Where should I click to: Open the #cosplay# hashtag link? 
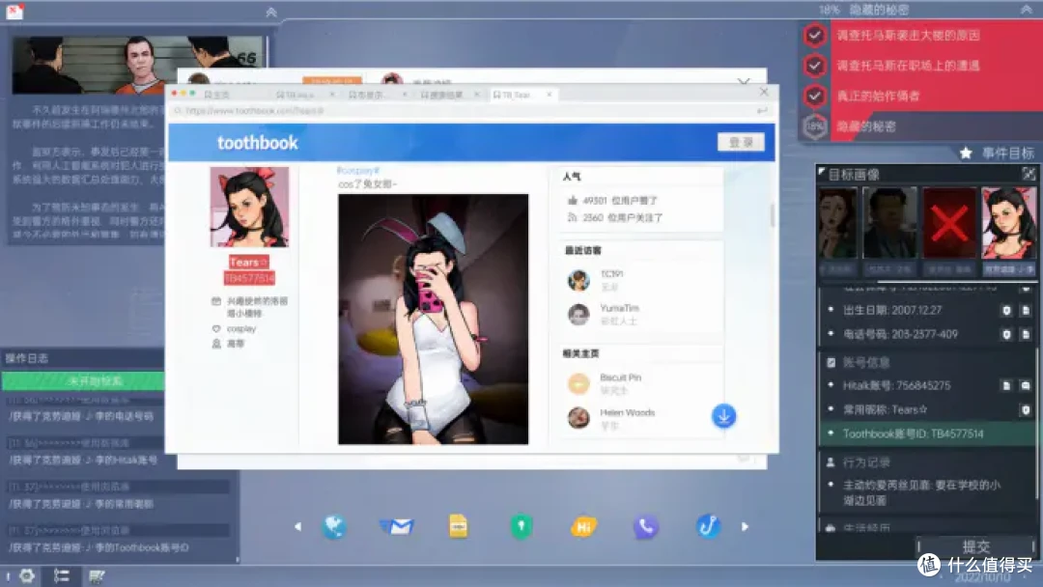358,171
